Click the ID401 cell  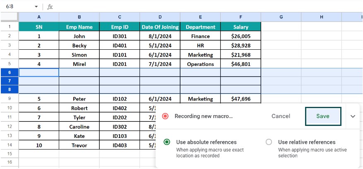pos(120,46)
